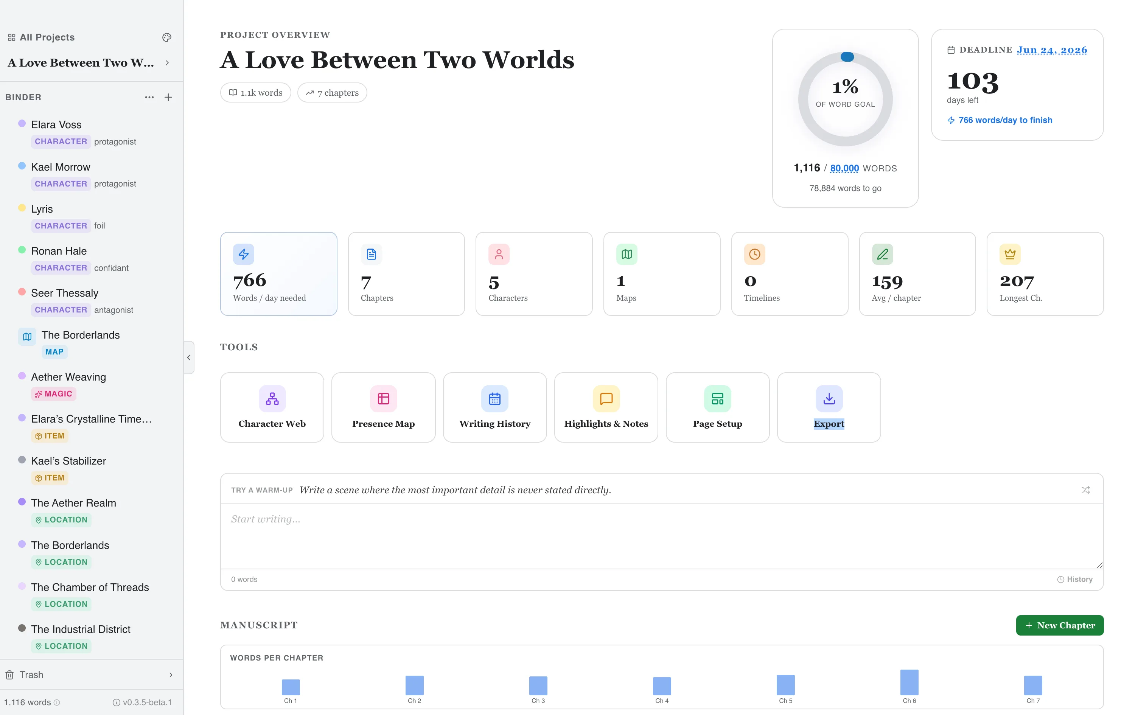Expand the Trash section

[171, 675]
